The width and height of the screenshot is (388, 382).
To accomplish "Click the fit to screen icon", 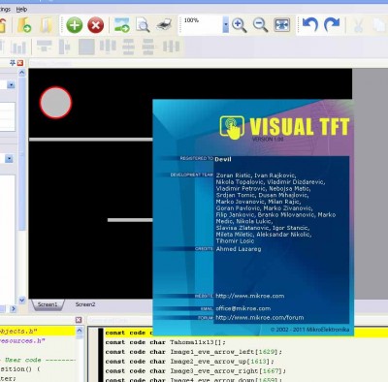I will (x=281, y=25).
